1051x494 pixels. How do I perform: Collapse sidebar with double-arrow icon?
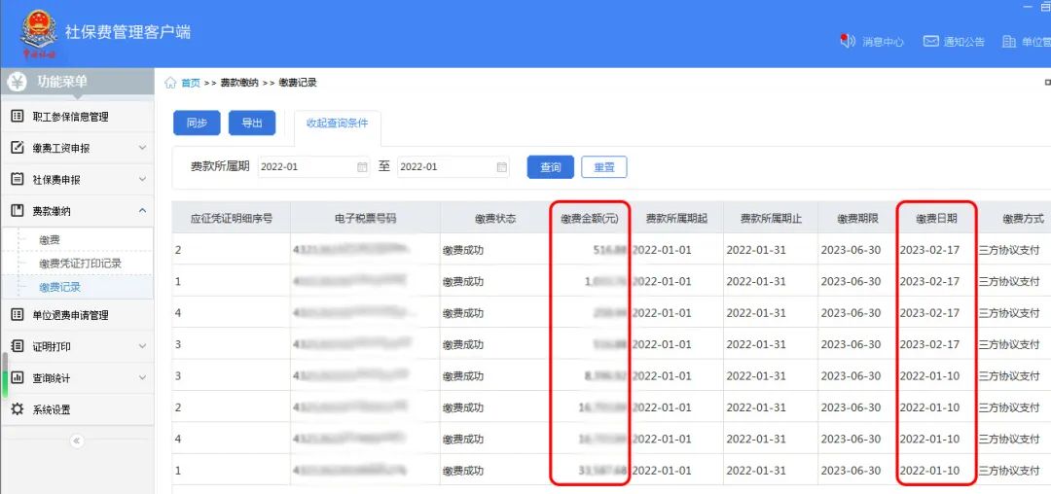click(x=77, y=441)
